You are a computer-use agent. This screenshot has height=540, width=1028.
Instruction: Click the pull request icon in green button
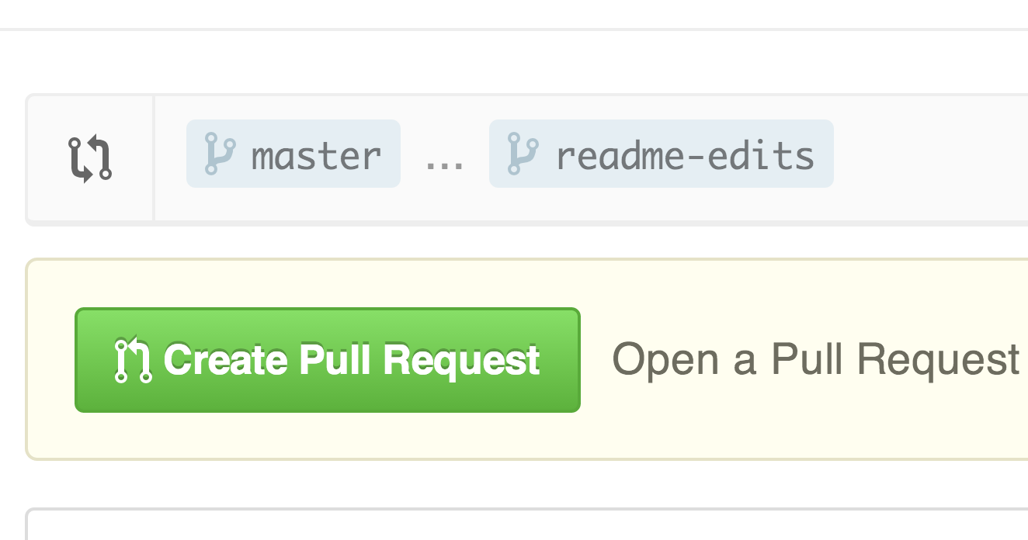133,360
